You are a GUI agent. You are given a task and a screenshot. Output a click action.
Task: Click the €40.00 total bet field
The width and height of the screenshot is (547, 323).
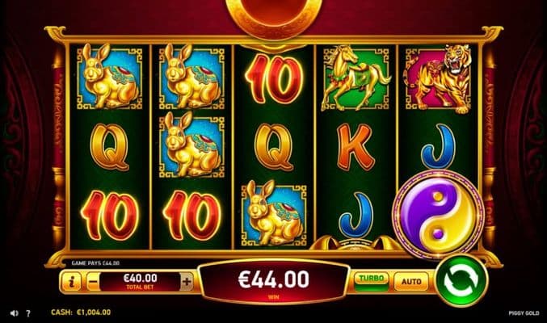point(140,282)
